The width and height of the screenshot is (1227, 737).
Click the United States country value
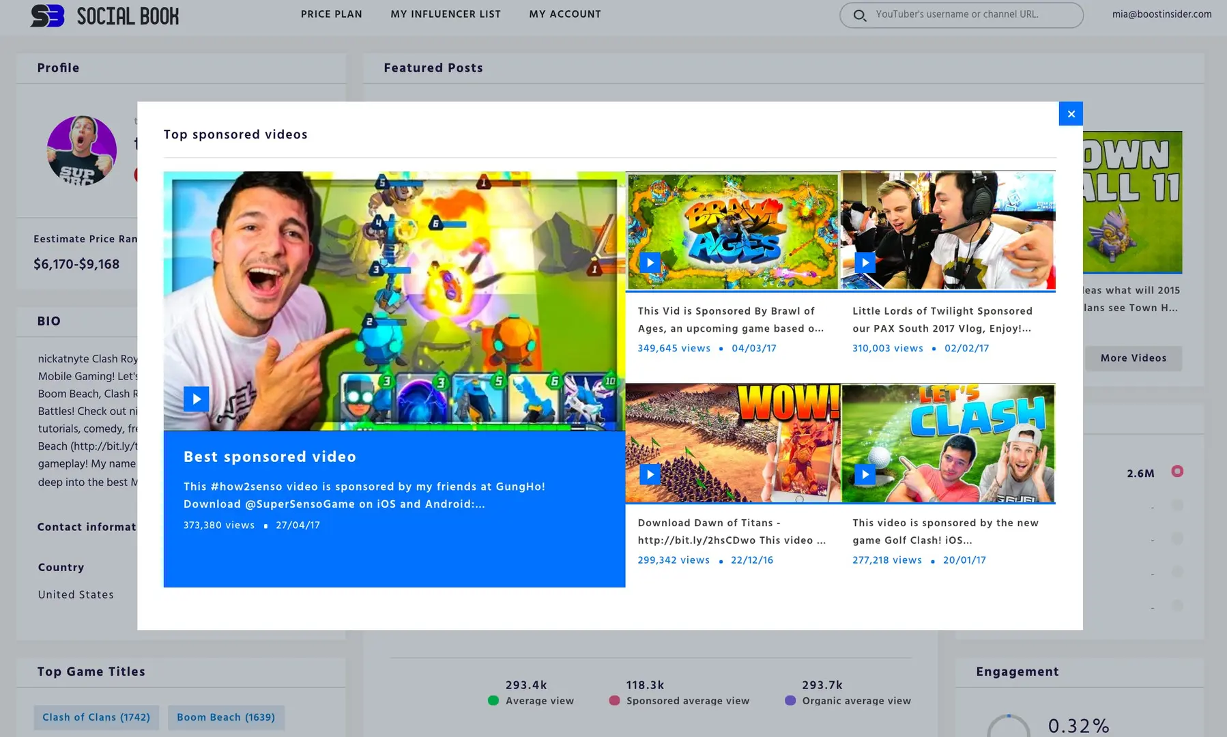tap(76, 595)
